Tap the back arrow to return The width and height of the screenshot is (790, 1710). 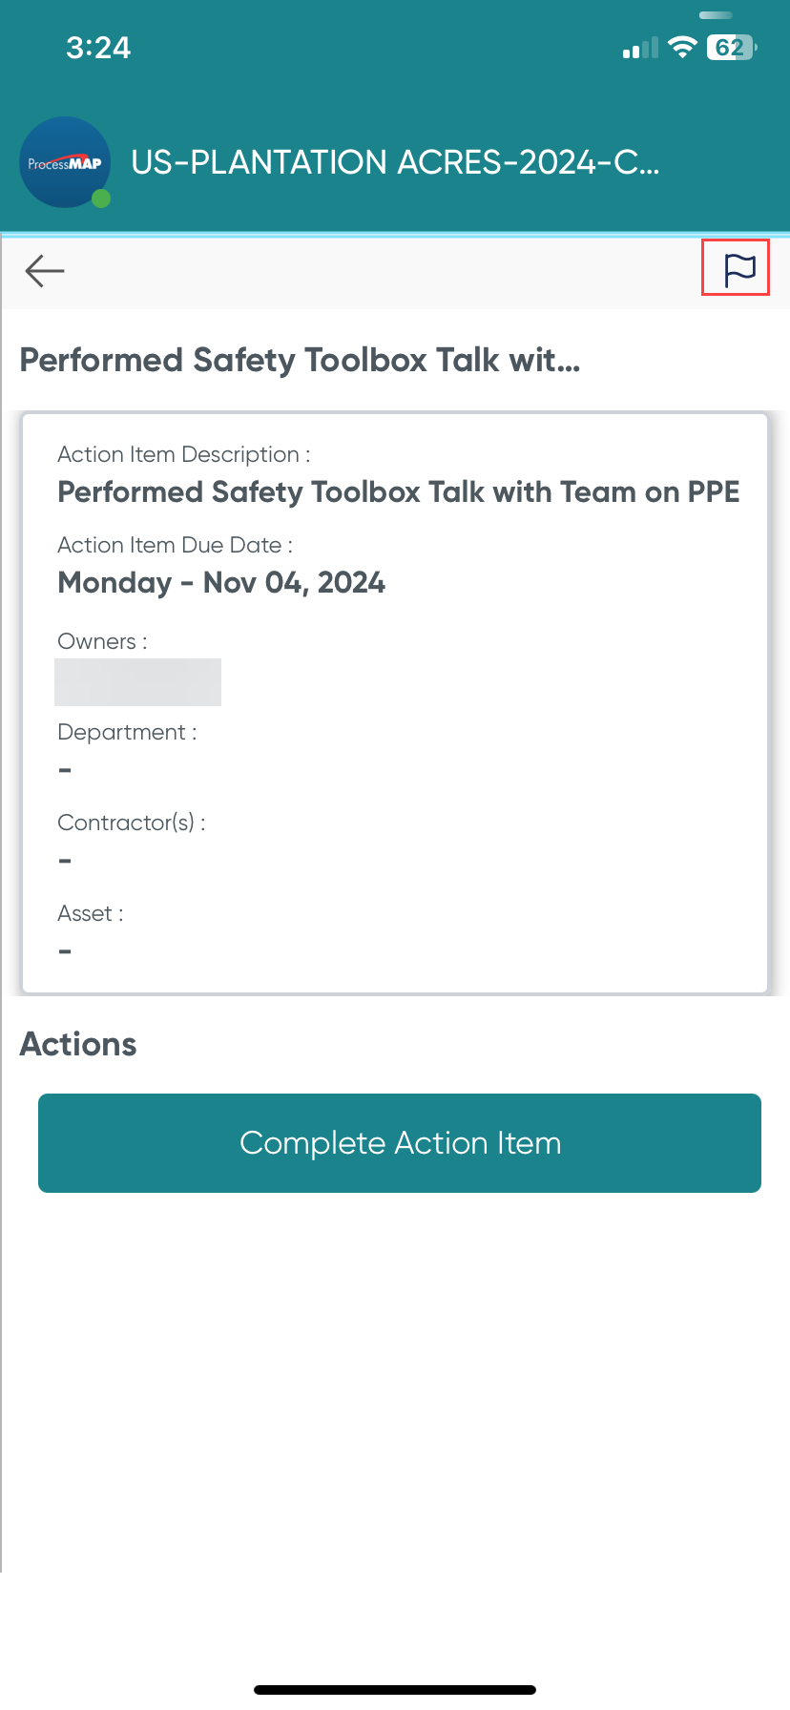click(x=44, y=271)
